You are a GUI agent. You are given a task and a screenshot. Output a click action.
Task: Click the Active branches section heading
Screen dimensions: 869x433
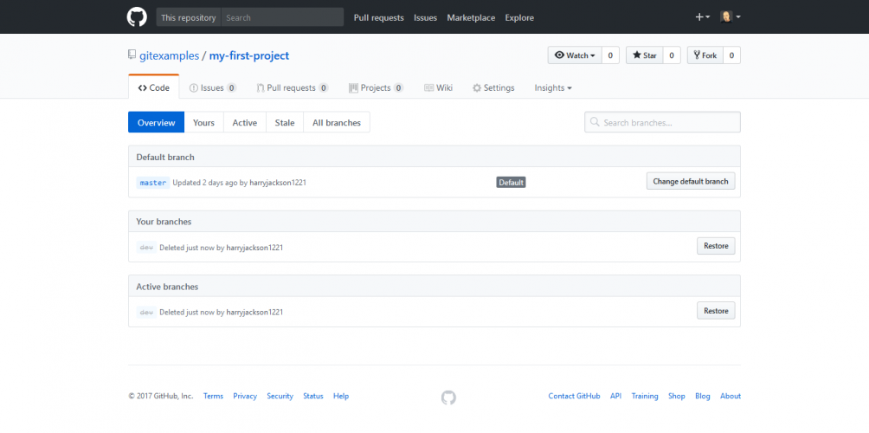click(x=167, y=287)
